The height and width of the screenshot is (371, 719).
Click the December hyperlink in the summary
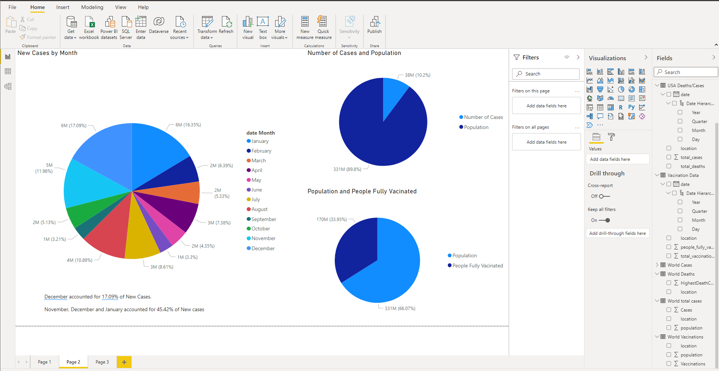point(55,297)
